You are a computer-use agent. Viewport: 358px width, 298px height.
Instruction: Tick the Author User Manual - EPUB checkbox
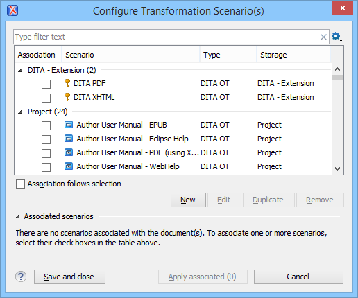pyautogui.click(x=46, y=125)
